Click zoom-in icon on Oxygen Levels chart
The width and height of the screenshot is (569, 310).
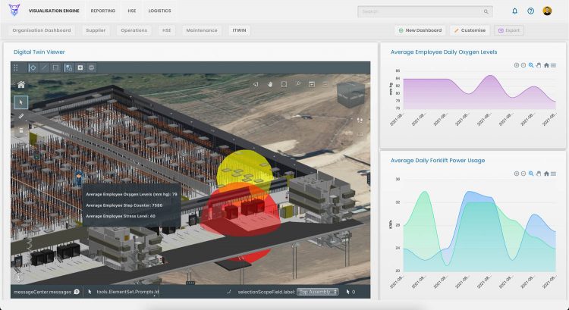tap(516, 65)
